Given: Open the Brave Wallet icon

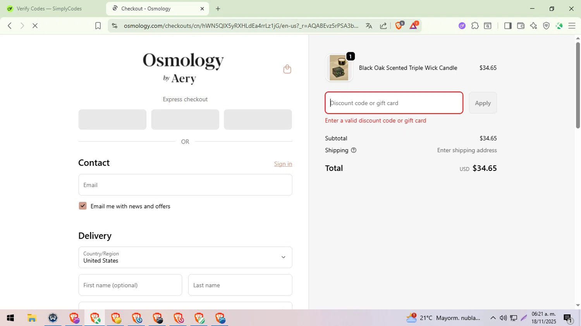Looking at the screenshot, I should (x=521, y=26).
